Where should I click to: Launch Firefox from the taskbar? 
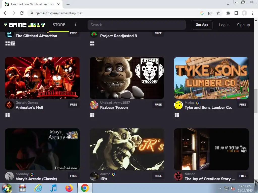pos(69,188)
